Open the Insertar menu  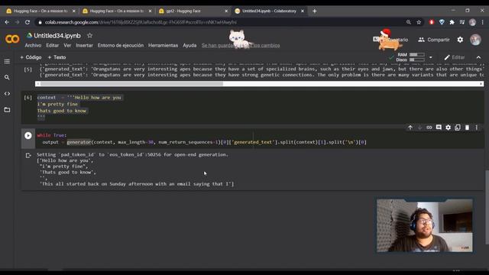(x=84, y=46)
